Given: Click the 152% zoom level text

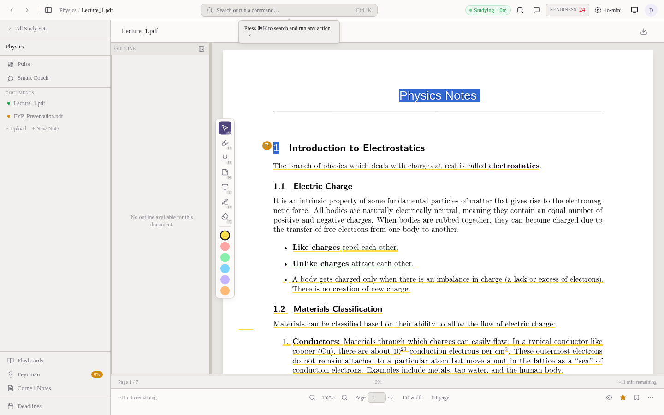Looking at the screenshot, I should (328, 397).
